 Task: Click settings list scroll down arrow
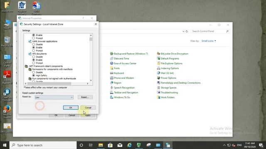[x=91, y=80]
